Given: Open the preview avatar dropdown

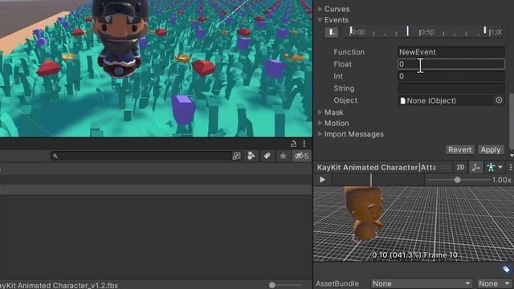Looking at the screenshot, I should tap(495, 168).
